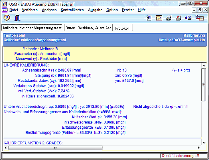Click the QSM application icon in title bar
The height and width of the screenshot is (160, 209).
click(x=4, y=4)
